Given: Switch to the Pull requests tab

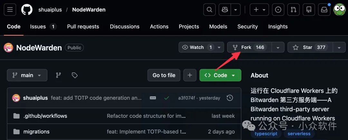Looking at the screenshot, I should point(83,27).
